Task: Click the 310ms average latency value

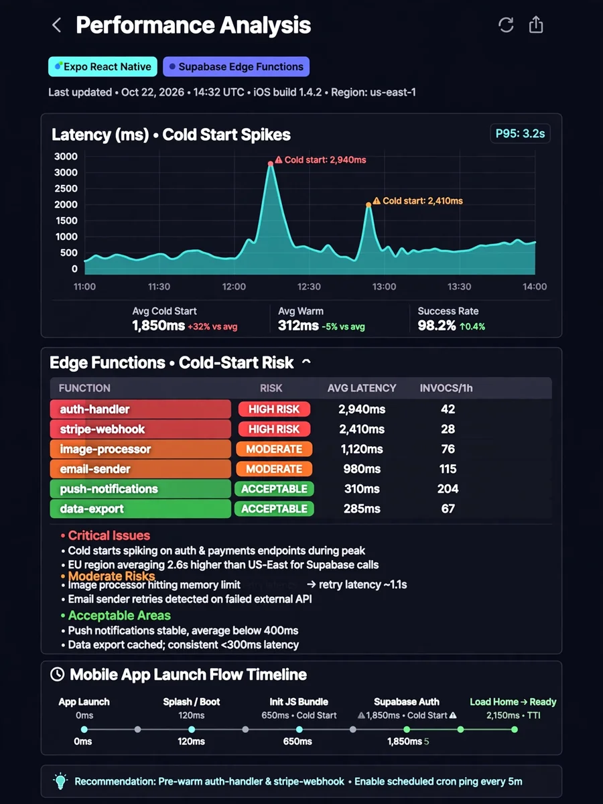Action: pos(362,489)
